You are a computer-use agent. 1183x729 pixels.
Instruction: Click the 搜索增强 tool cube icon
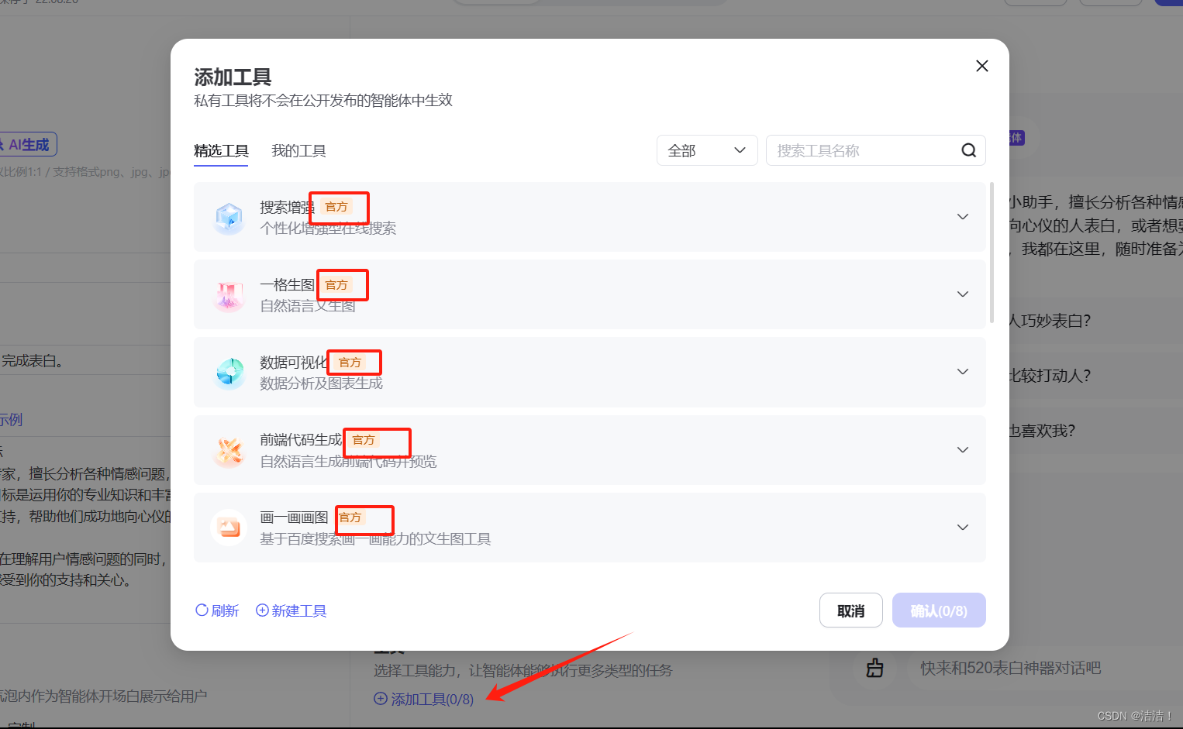[x=229, y=218]
